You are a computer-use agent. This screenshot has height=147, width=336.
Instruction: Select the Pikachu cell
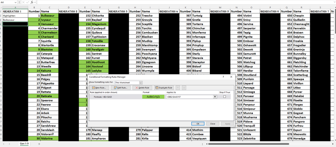point(49,117)
